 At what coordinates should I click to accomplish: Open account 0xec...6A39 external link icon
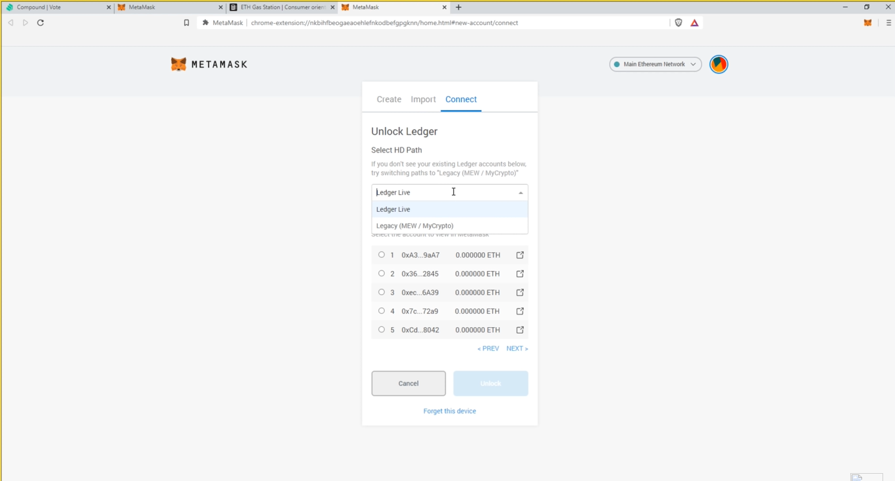pos(520,292)
